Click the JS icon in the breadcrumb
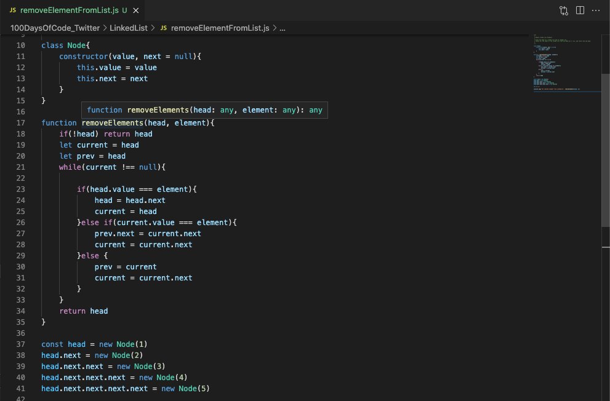 pyautogui.click(x=164, y=28)
